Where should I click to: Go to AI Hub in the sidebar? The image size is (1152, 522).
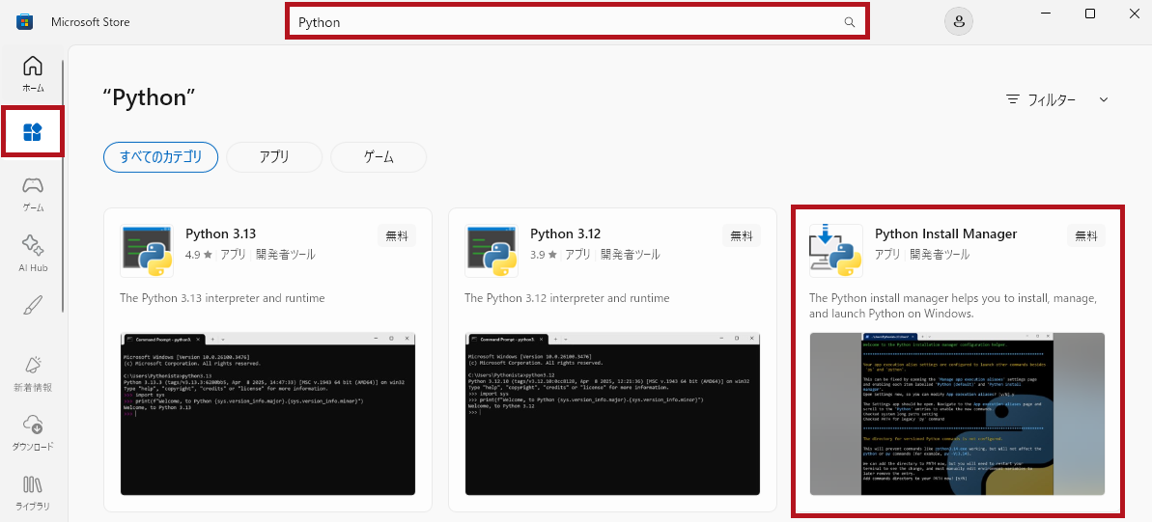(x=33, y=253)
